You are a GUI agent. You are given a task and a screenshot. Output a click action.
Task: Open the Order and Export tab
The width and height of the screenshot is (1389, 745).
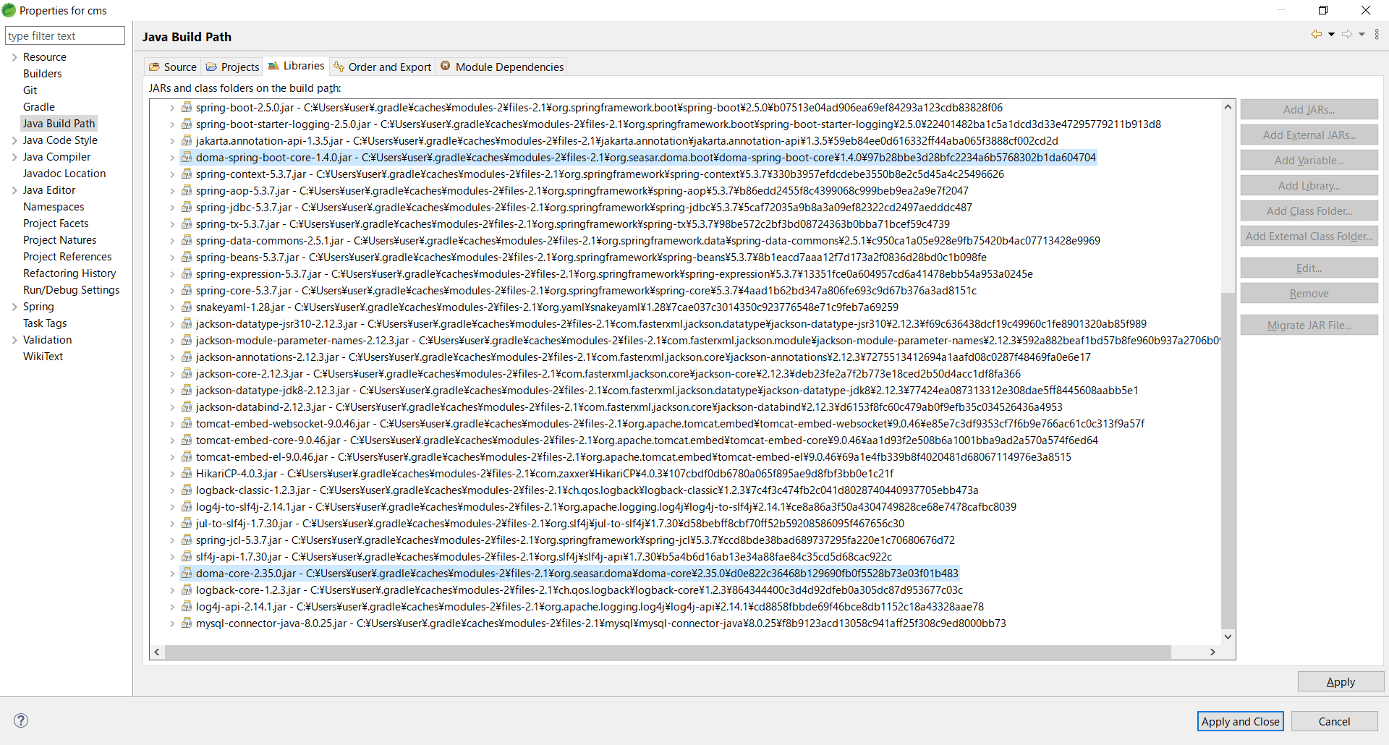382,67
